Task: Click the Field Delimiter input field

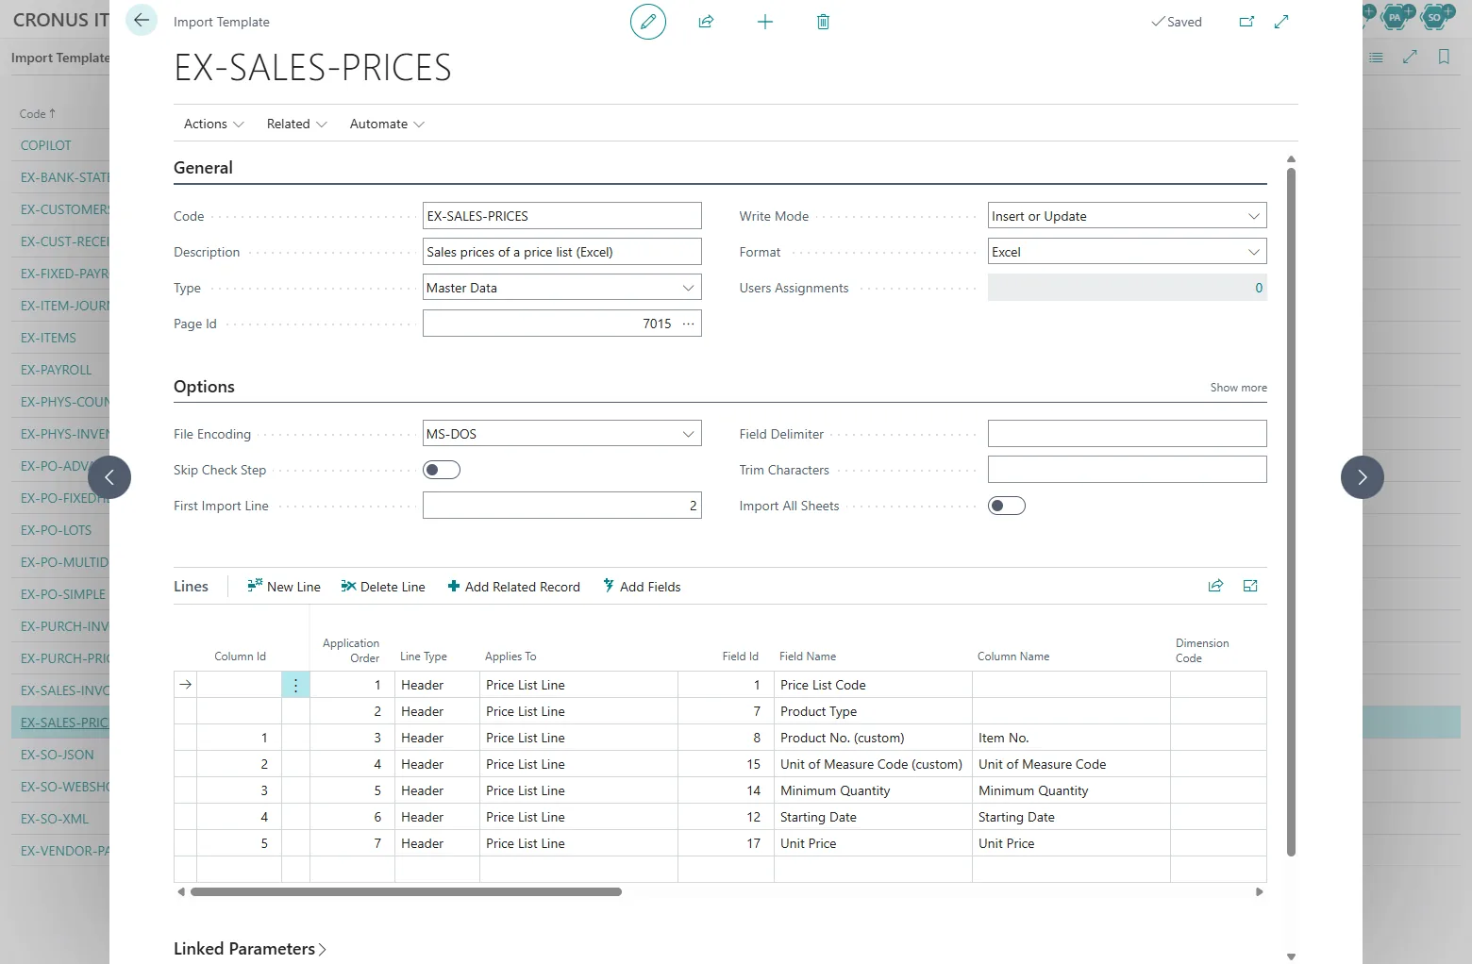Action: pos(1128,434)
